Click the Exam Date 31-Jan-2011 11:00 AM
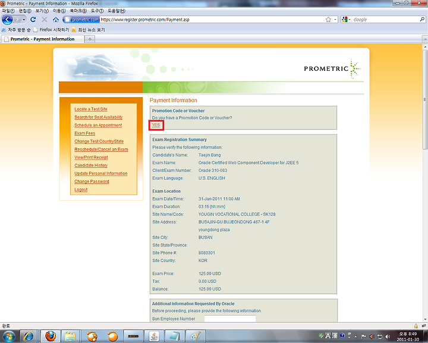This screenshot has height=343, width=428. click(x=219, y=199)
